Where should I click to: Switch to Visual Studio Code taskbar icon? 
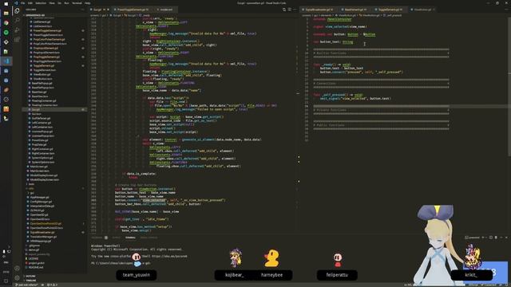(x=6, y=61)
